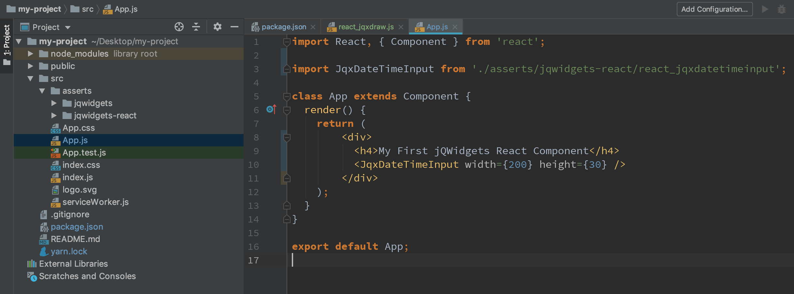
Task: Collapse the class App fold on line 5
Action: [x=286, y=96]
